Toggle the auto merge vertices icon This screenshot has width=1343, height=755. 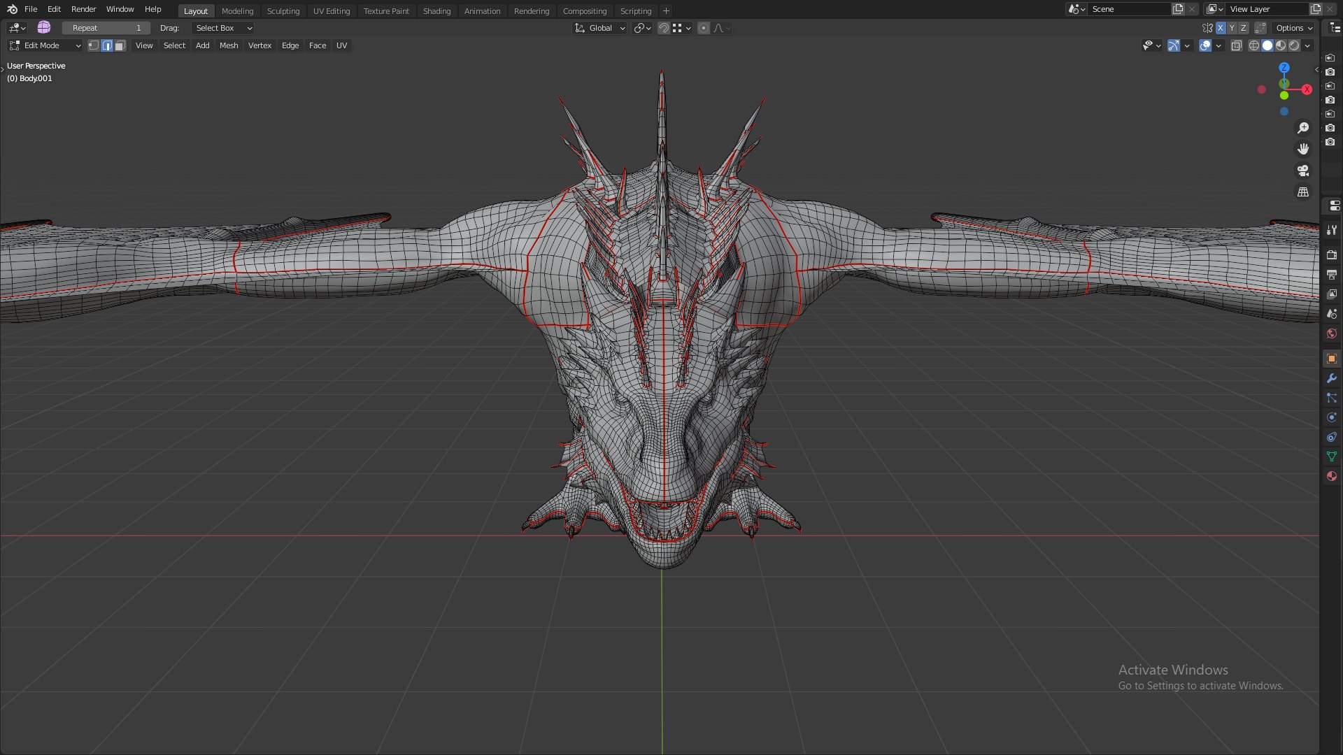[x=1260, y=28]
